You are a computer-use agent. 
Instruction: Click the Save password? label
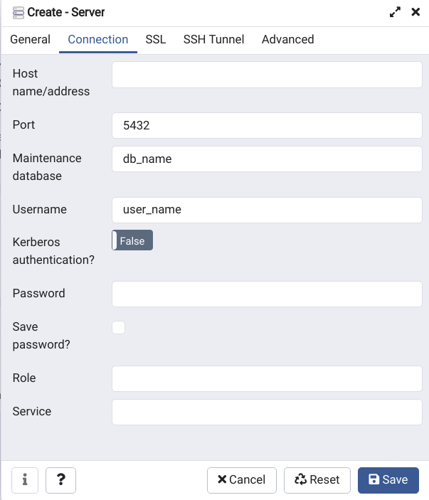pyautogui.click(x=41, y=336)
